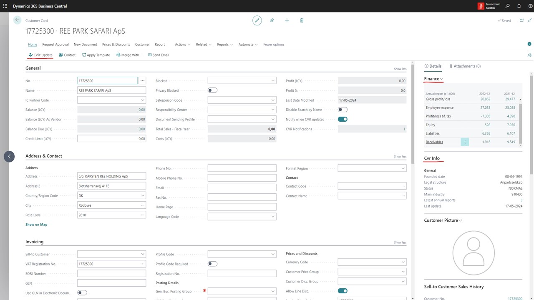Click the Credit Limit (LCY) field
Image resolution: width=534 pixels, height=300 pixels.
[112, 139]
